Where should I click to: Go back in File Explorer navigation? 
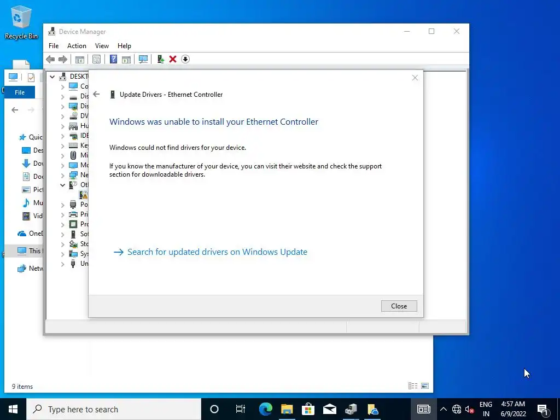(x=15, y=110)
